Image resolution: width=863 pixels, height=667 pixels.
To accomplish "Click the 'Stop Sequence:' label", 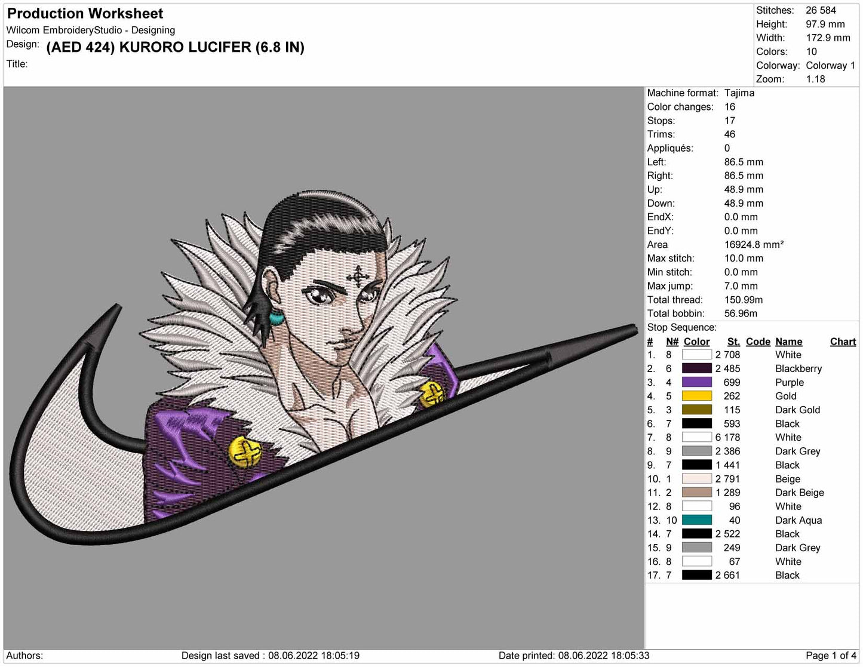I will pyautogui.click(x=682, y=327).
